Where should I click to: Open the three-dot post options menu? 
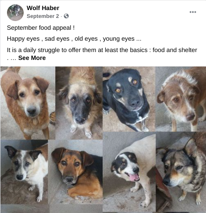click(x=193, y=12)
